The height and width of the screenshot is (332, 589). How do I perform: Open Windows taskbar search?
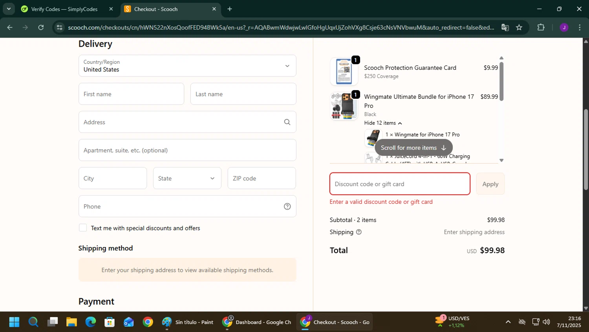click(33, 322)
